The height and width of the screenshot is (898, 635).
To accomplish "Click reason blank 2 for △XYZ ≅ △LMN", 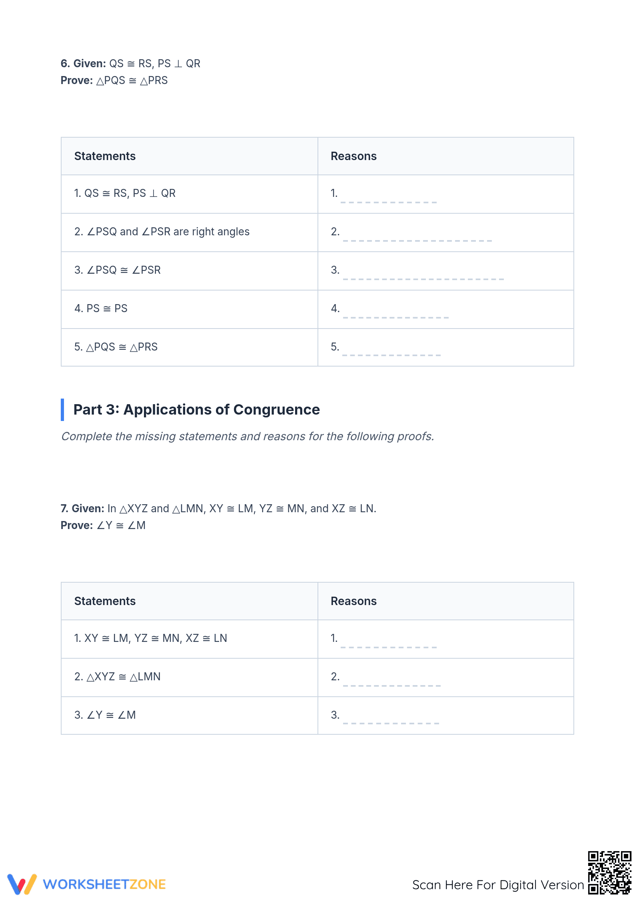I will click(x=391, y=682).
